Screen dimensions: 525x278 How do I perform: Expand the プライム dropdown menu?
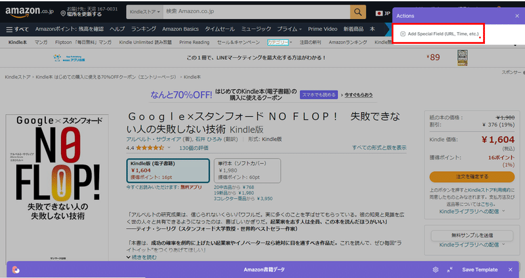pyautogui.click(x=289, y=29)
